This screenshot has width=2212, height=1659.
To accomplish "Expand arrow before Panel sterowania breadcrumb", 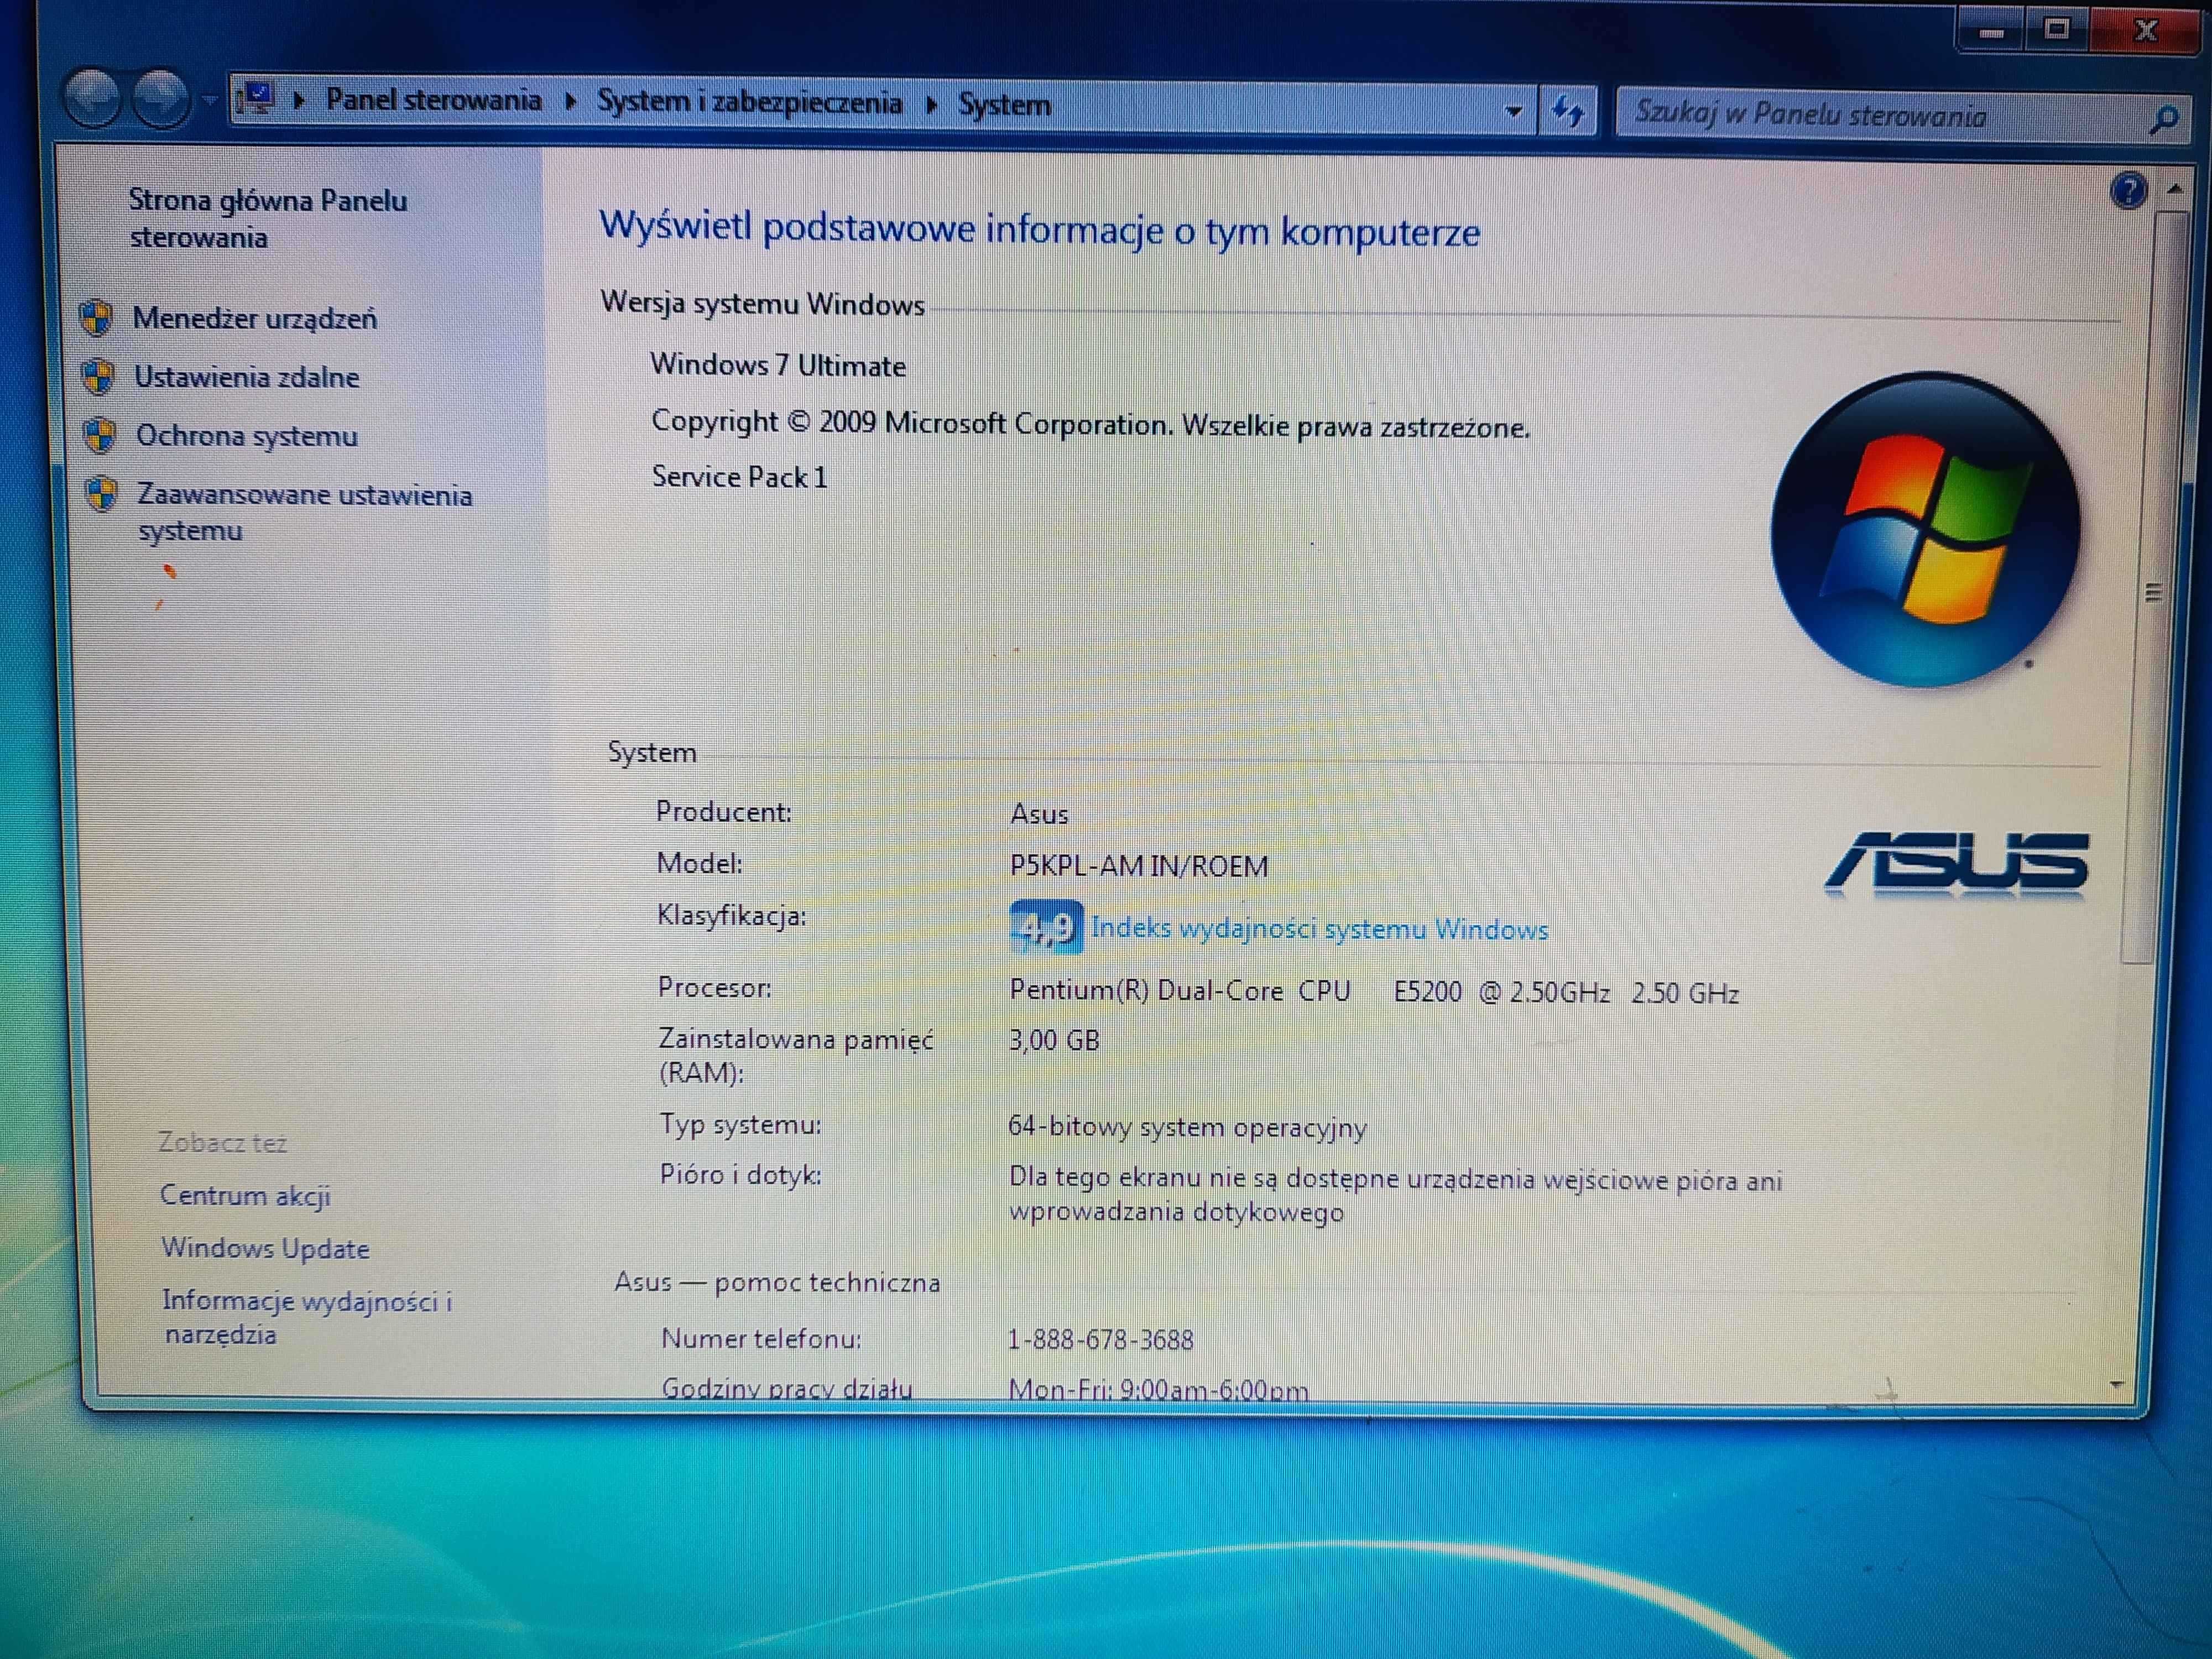I will [298, 100].
